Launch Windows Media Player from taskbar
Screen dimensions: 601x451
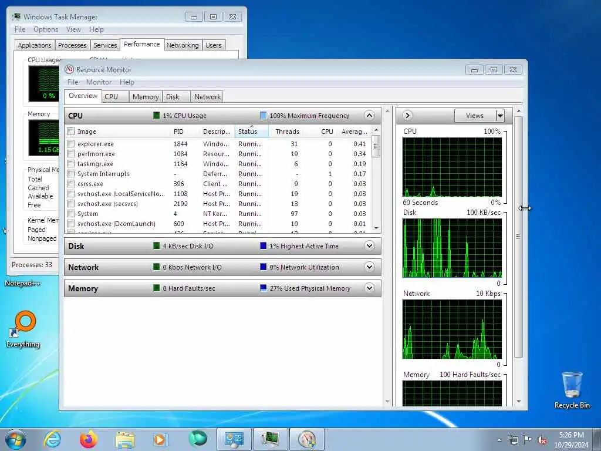160,439
